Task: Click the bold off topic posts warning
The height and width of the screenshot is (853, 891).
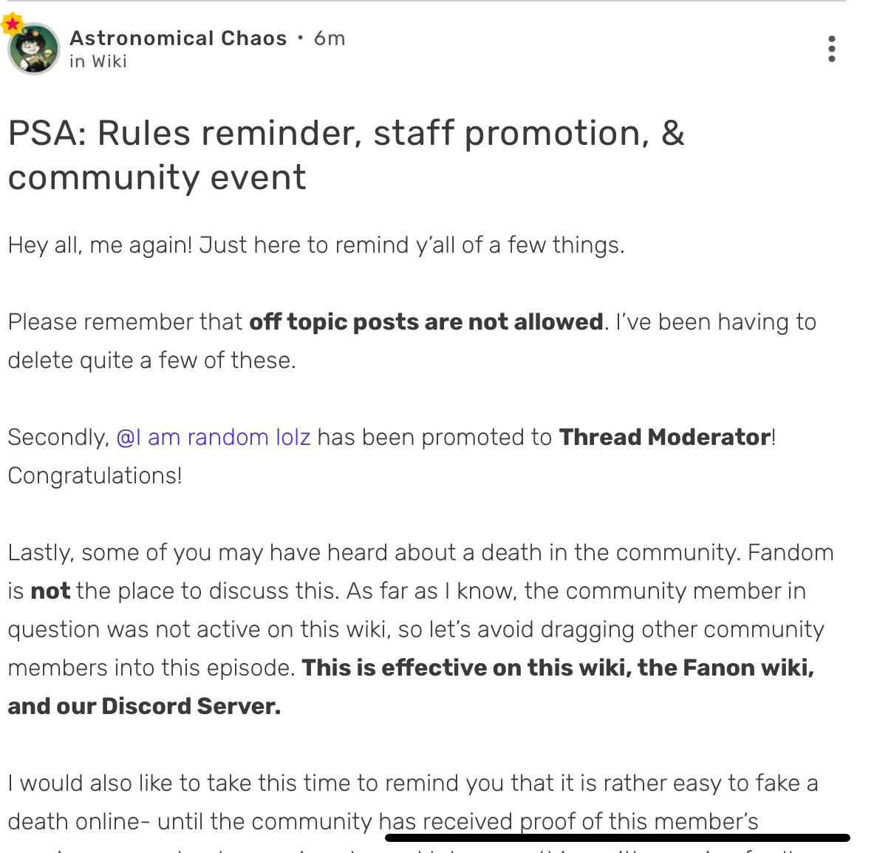Action: click(426, 322)
